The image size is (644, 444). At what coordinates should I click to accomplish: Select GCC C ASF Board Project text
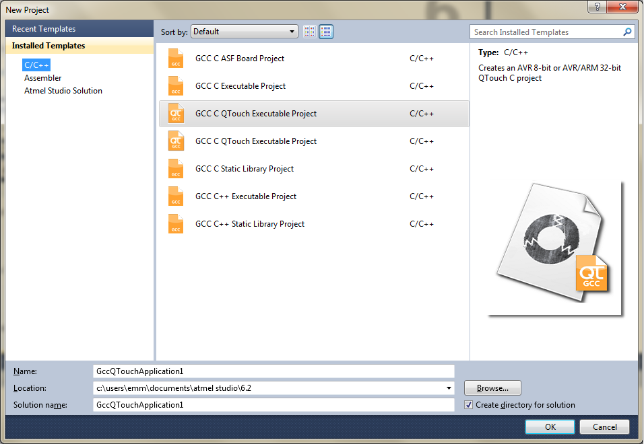(x=240, y=59)
